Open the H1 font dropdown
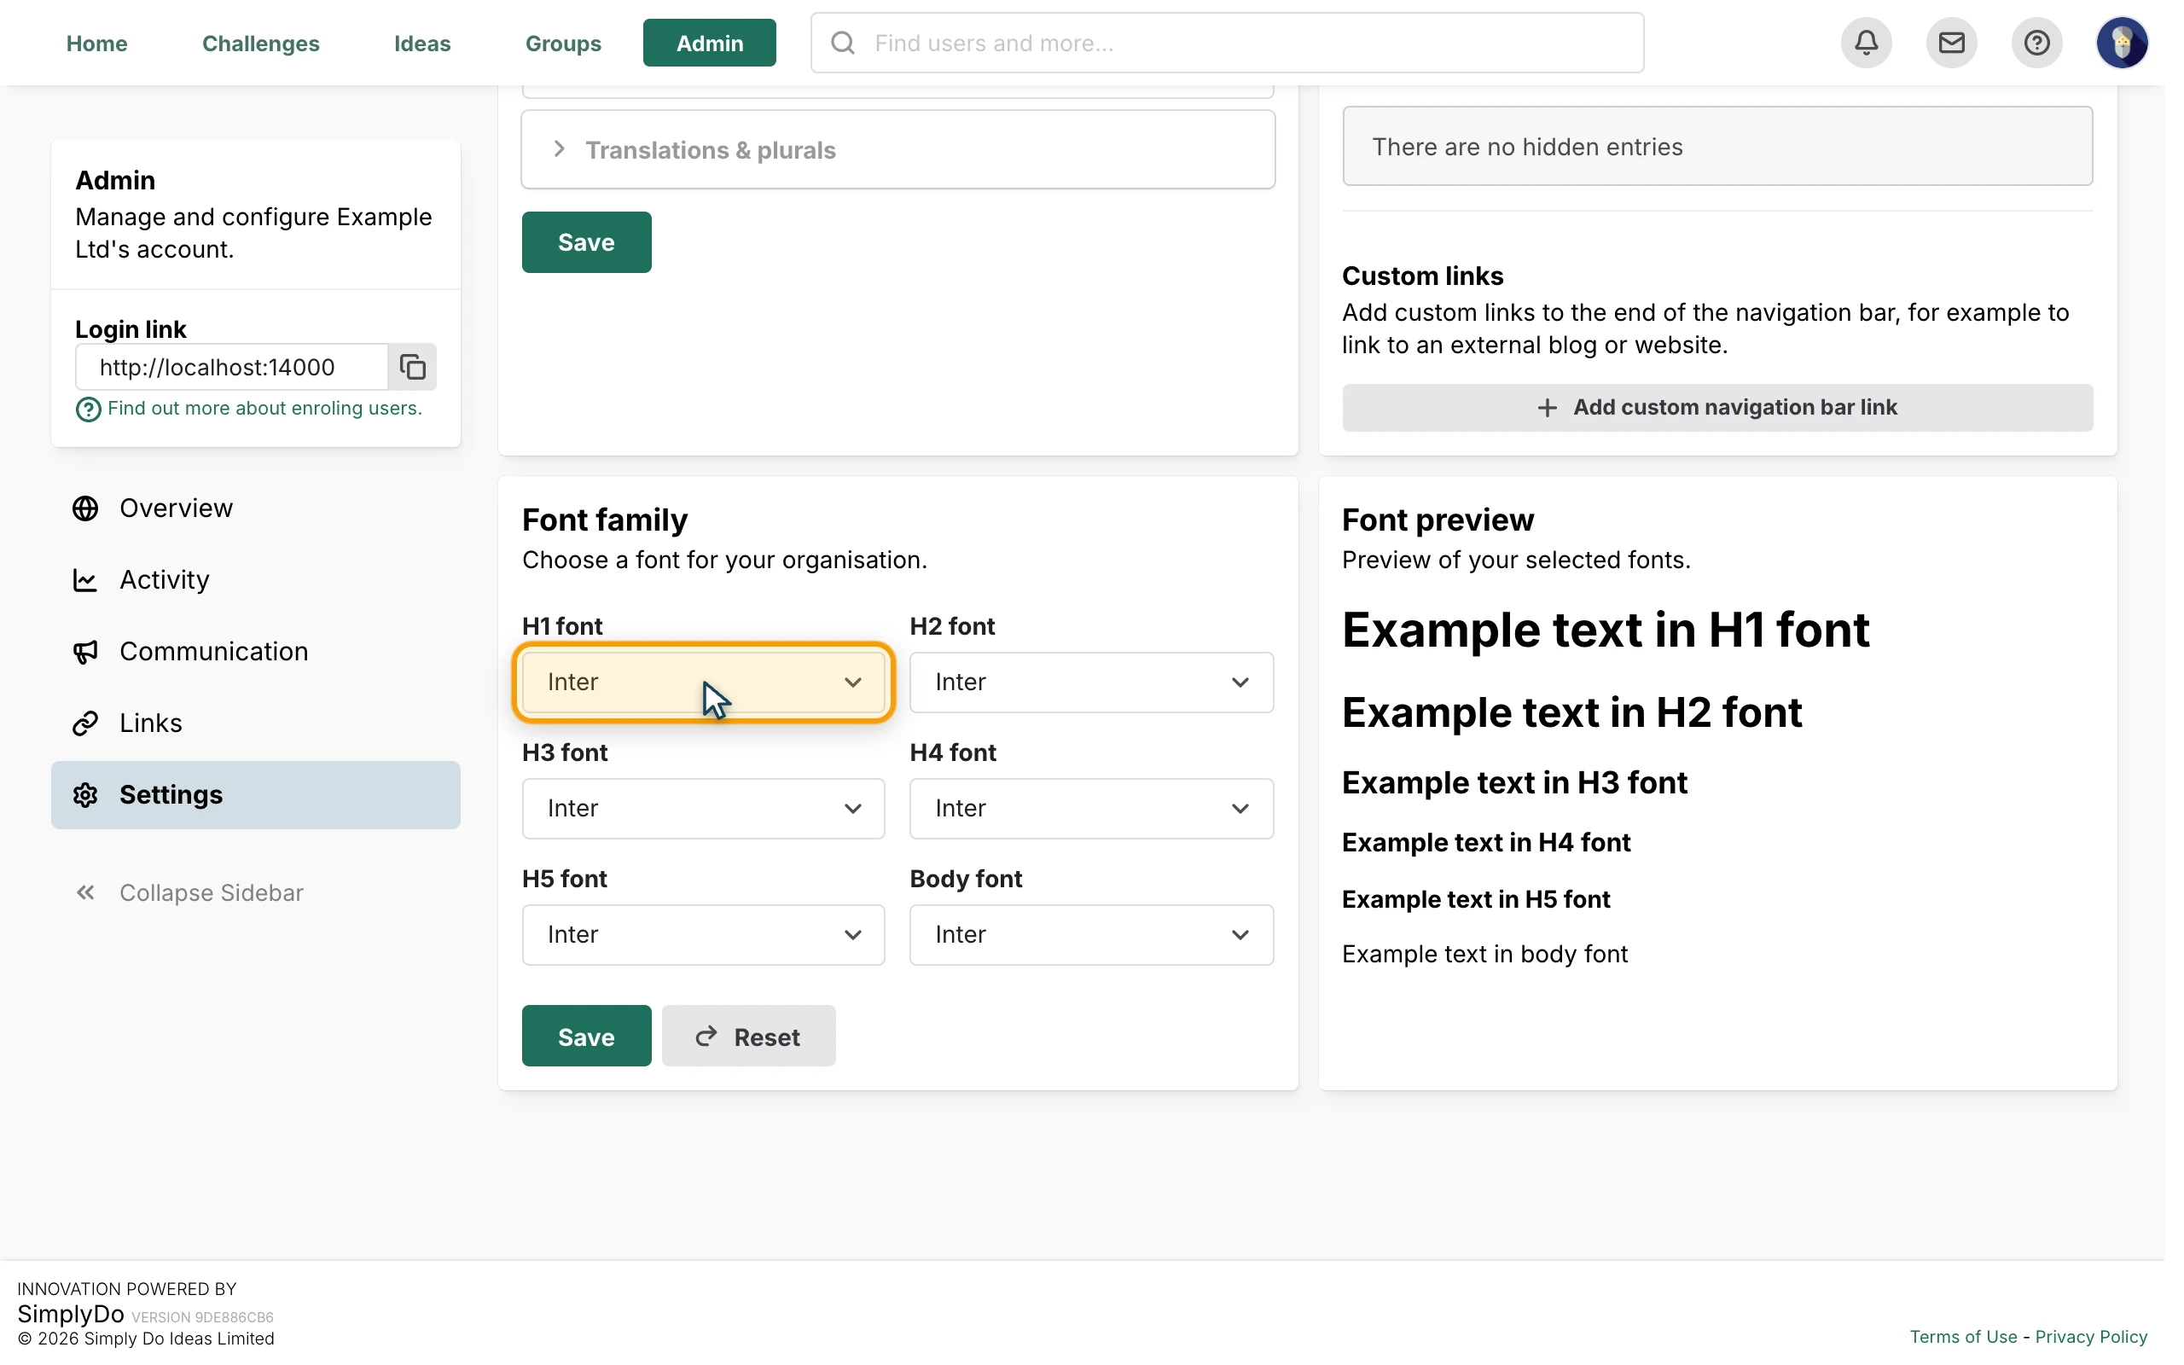 coord(703,682)
